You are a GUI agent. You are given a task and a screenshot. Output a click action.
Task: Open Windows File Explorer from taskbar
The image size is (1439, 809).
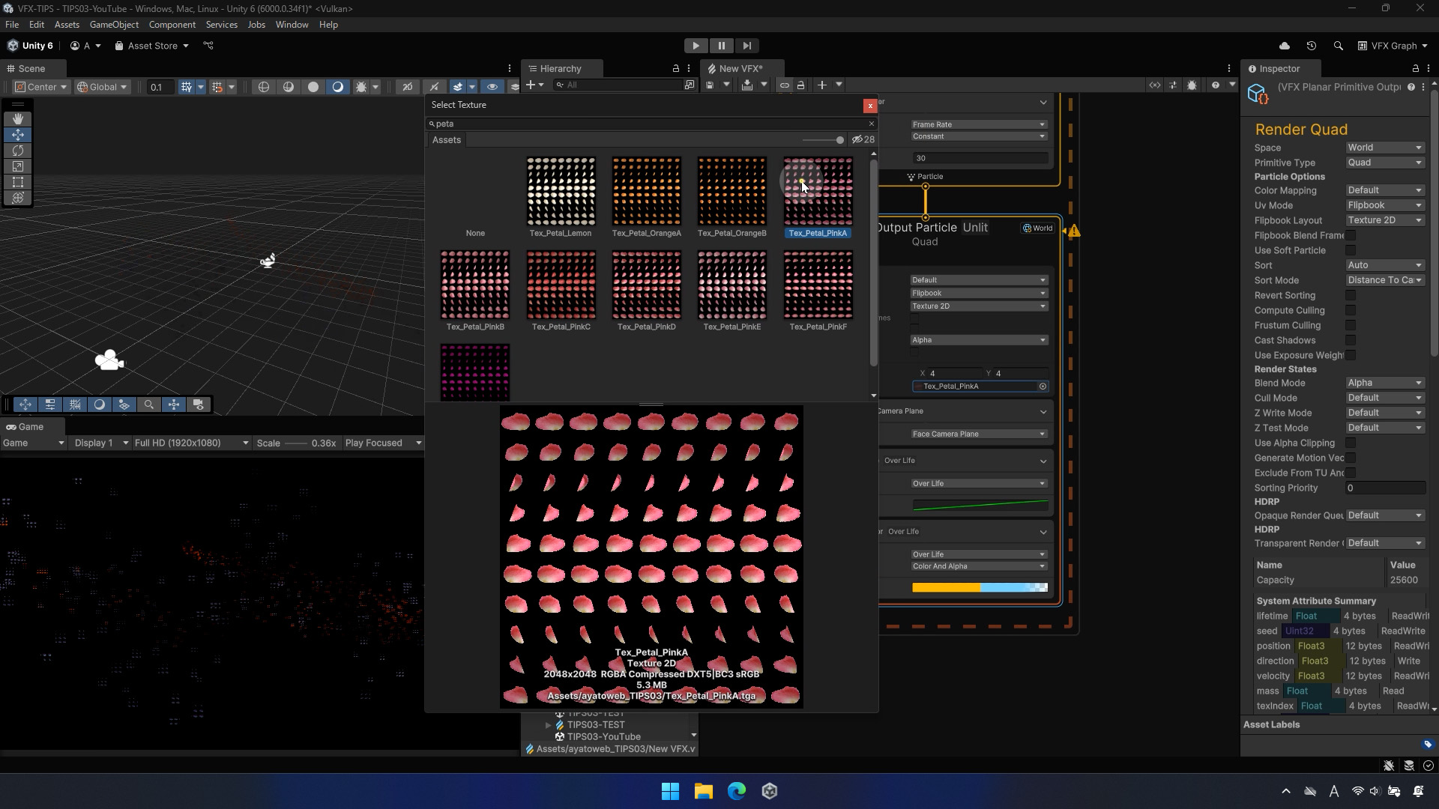tap(703, 791)
